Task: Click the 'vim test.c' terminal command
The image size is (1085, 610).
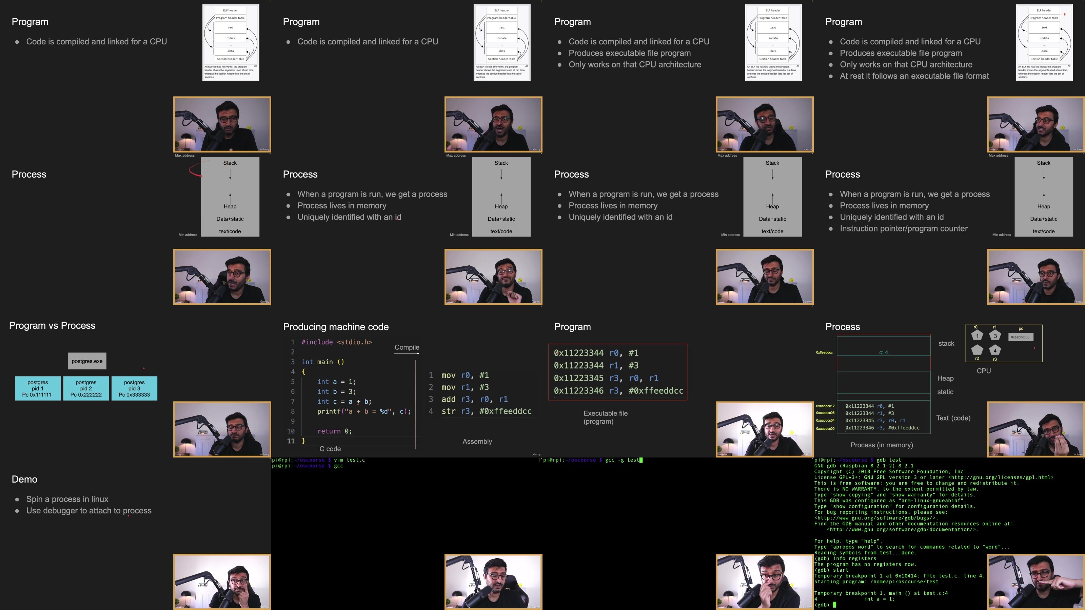Action: click(x=349, y=460)
